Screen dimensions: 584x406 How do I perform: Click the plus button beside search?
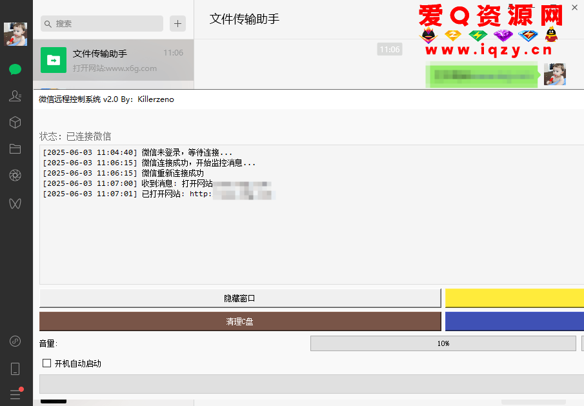[177, 24]
